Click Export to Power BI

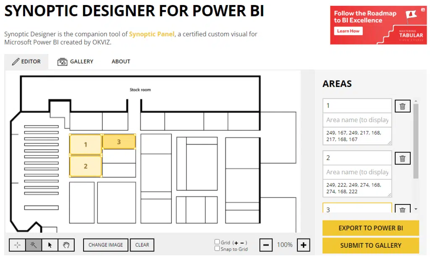pos(370,228)
